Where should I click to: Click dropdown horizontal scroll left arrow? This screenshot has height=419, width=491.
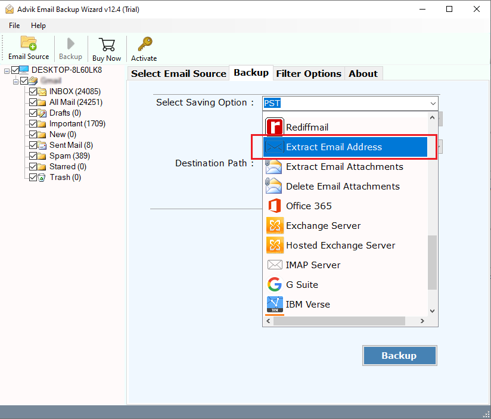pos(268,321)
